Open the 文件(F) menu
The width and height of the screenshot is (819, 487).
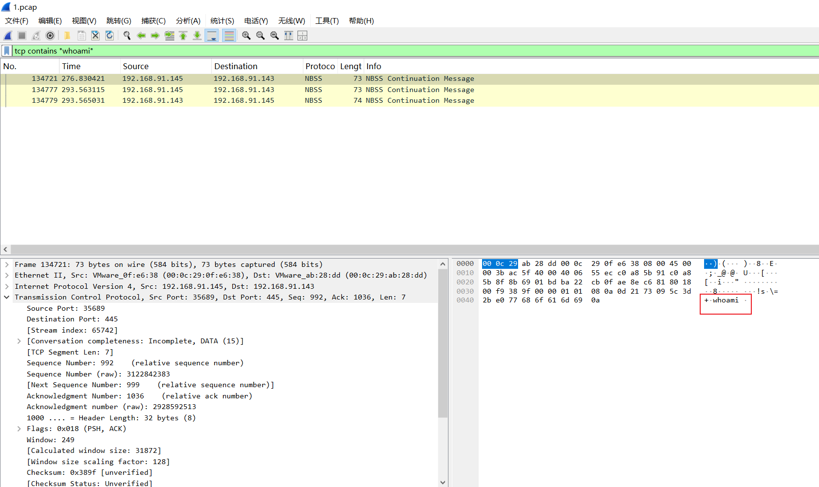(17, 21)
